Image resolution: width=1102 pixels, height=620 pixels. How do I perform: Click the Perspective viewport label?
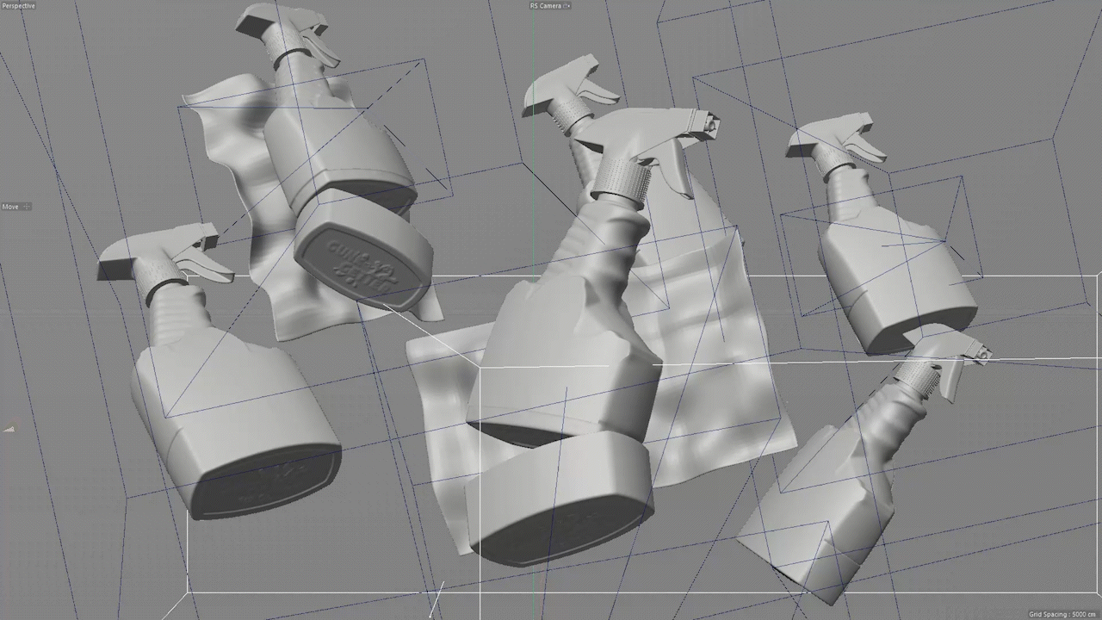tap(18, 6)
